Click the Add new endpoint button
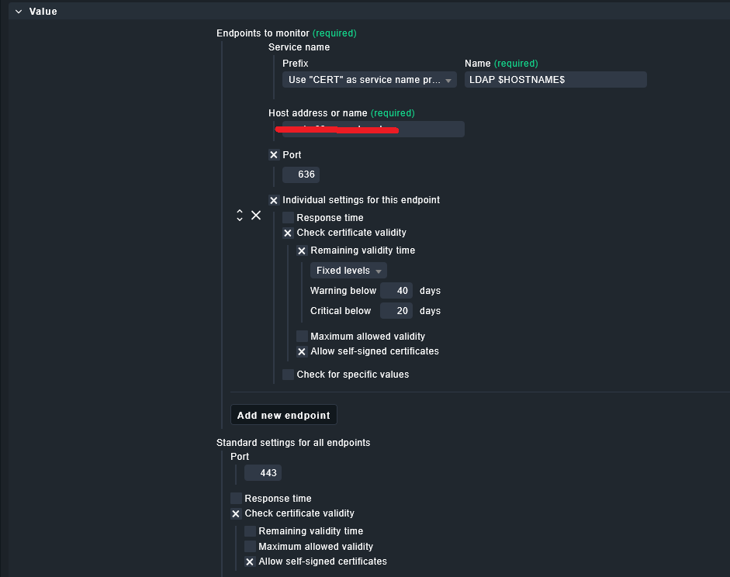This screenshot has height=577, width=730. coord(284,415)
